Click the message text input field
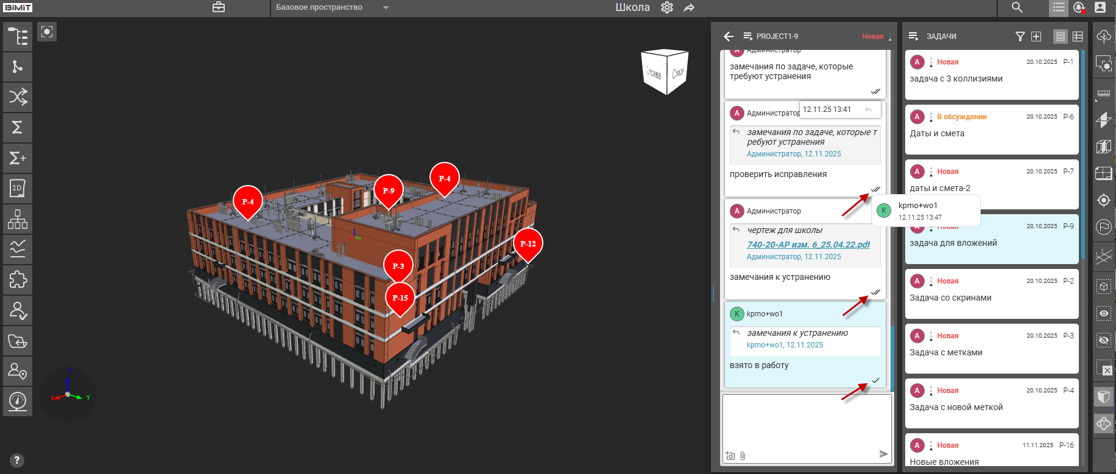The width and height of the screenshot is (1116, 474). [x=806, y=421]
